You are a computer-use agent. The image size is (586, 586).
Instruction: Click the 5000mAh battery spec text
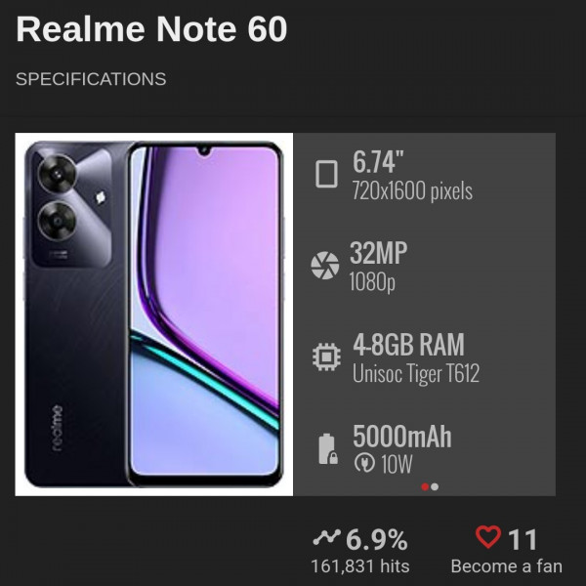402,437
